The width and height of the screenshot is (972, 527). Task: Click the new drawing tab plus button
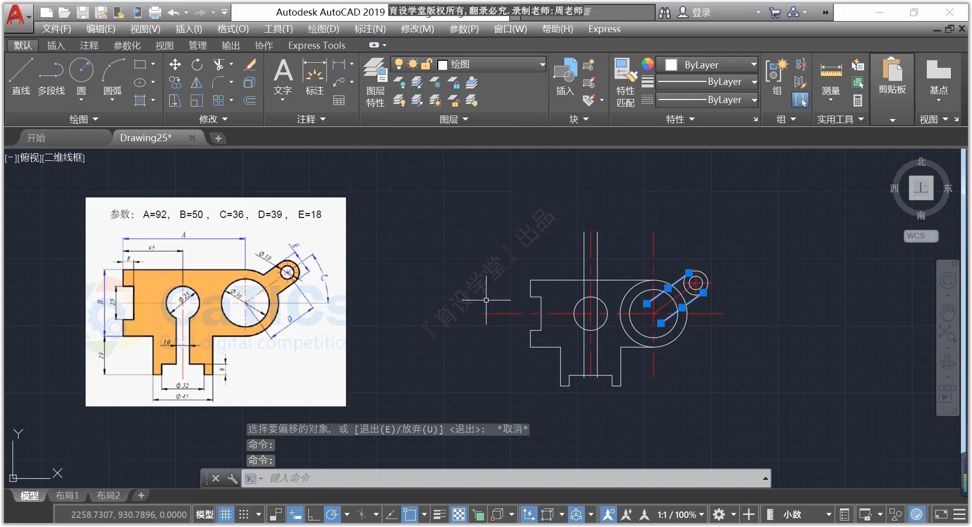(x=218, y=138)
